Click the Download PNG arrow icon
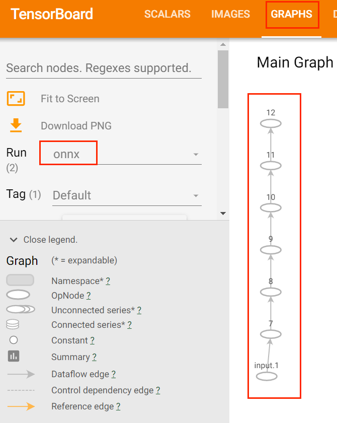The image size is (337, 423). pyautogui.click(x=16, y=125)
